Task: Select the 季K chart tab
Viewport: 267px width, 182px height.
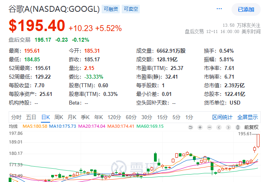Action: [85, 117]
